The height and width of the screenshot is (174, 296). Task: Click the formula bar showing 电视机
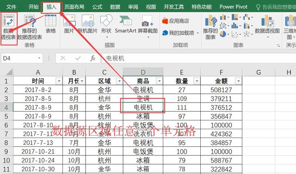click(199, 58)
